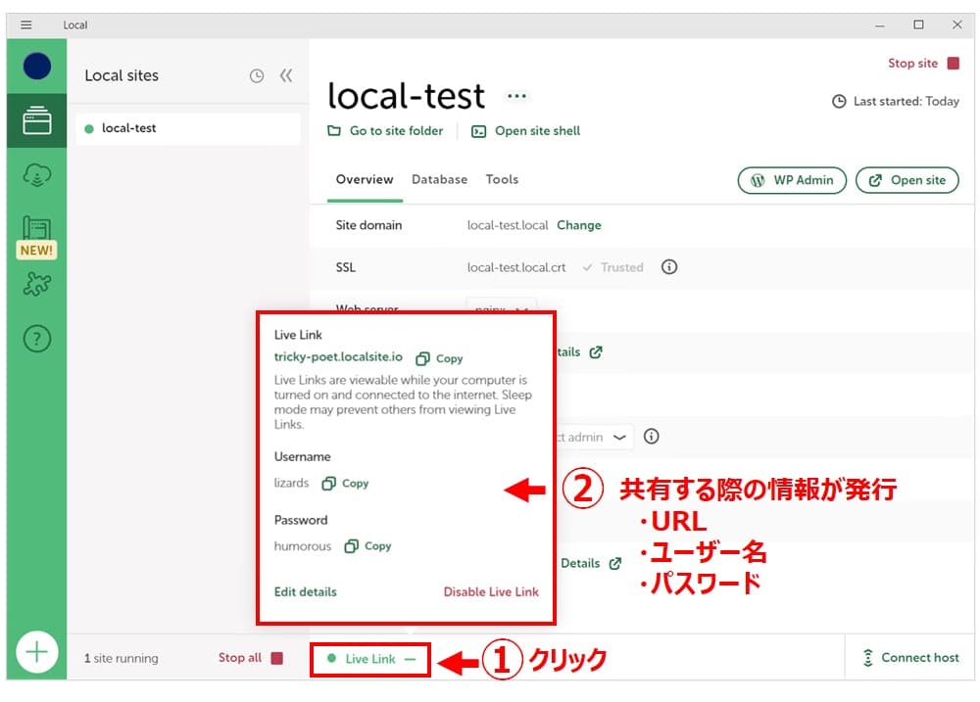Image resolution: width=980 pixels, height=702 pixels.
Task: Open the Connect cloud sidebar icon
Action: 37,175
